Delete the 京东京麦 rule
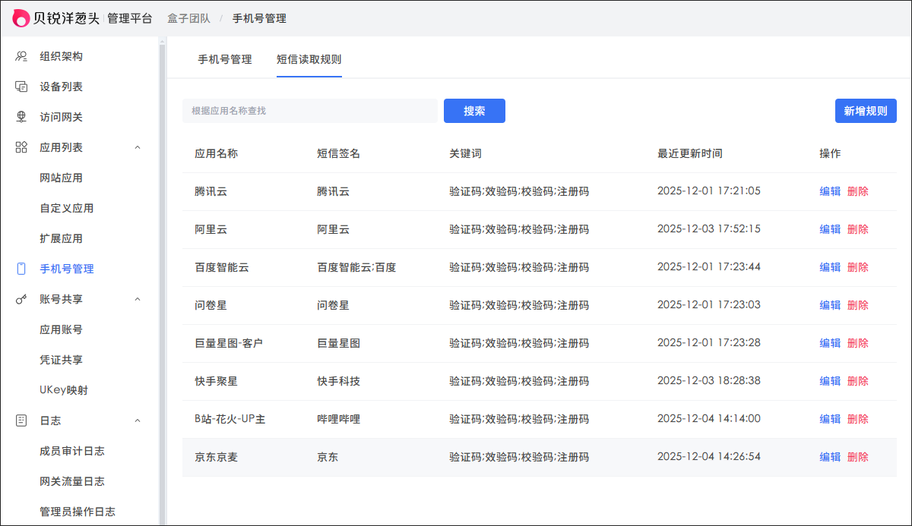 (x=858, y=457)
